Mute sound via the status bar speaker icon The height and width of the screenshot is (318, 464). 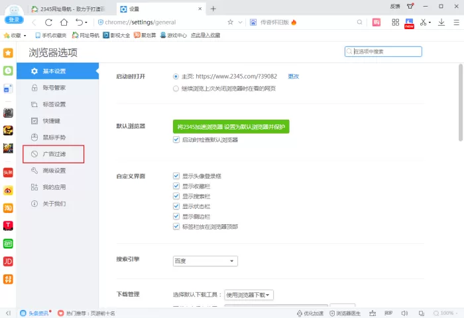pos(404,313)
